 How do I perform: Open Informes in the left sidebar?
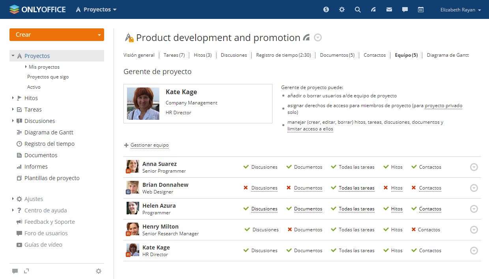(36, 167)
